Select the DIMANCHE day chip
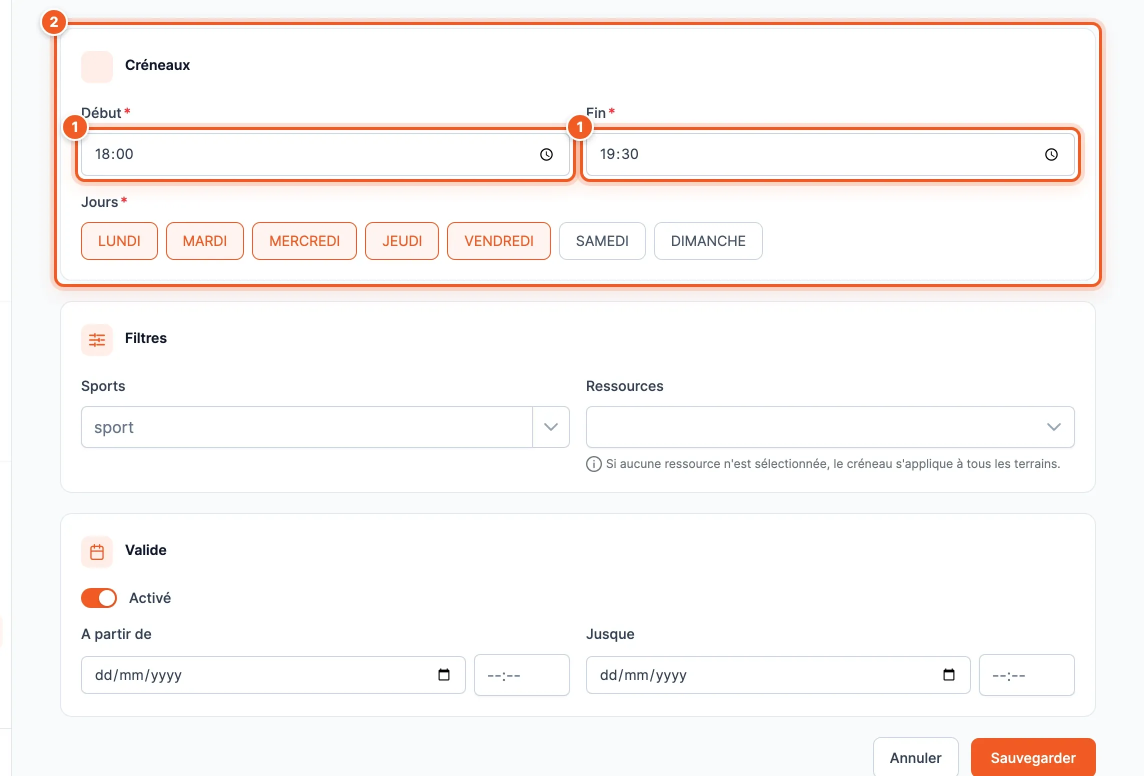Viewport: 1144px width, 776px height. (x=708, y=241)
